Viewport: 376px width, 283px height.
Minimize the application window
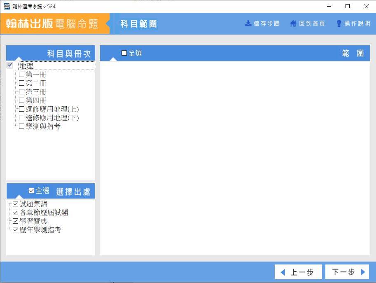point(329,6)
